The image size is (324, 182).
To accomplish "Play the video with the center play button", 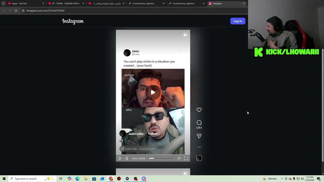I will [153, 92].
